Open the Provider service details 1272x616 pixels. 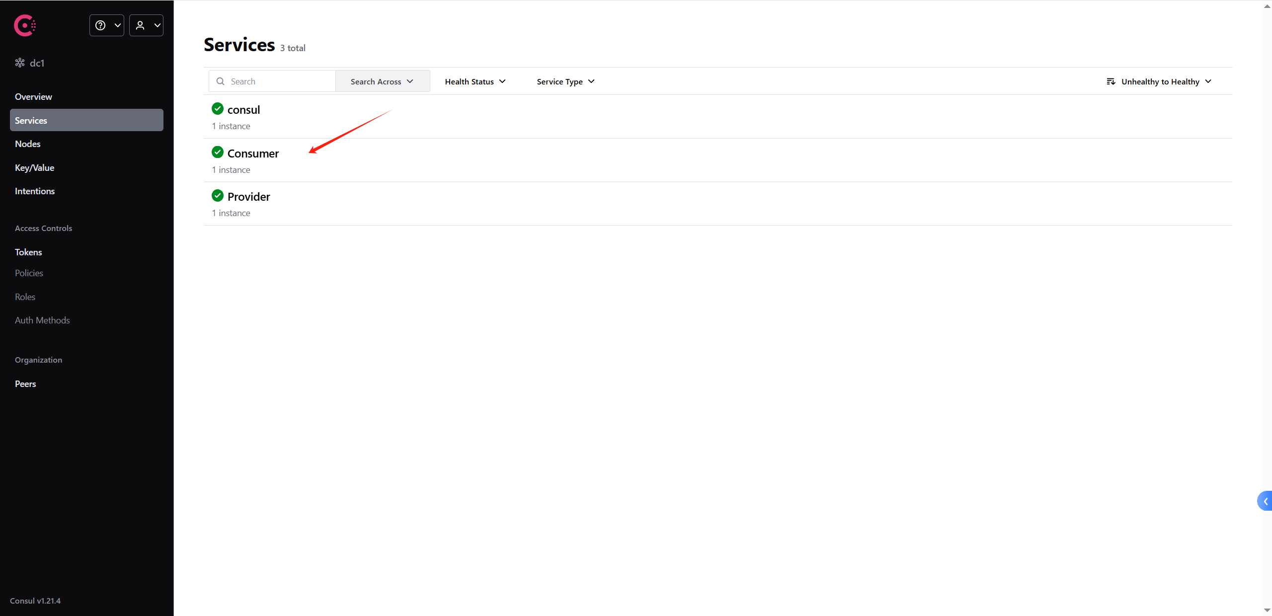tap(248, 197)
